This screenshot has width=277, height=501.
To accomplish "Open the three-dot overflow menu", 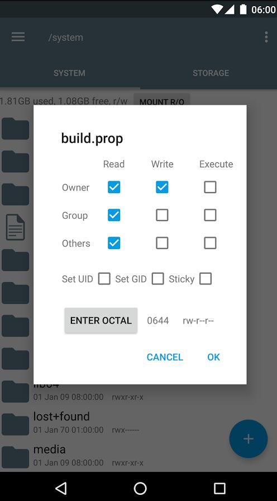I will click(266, 37).
